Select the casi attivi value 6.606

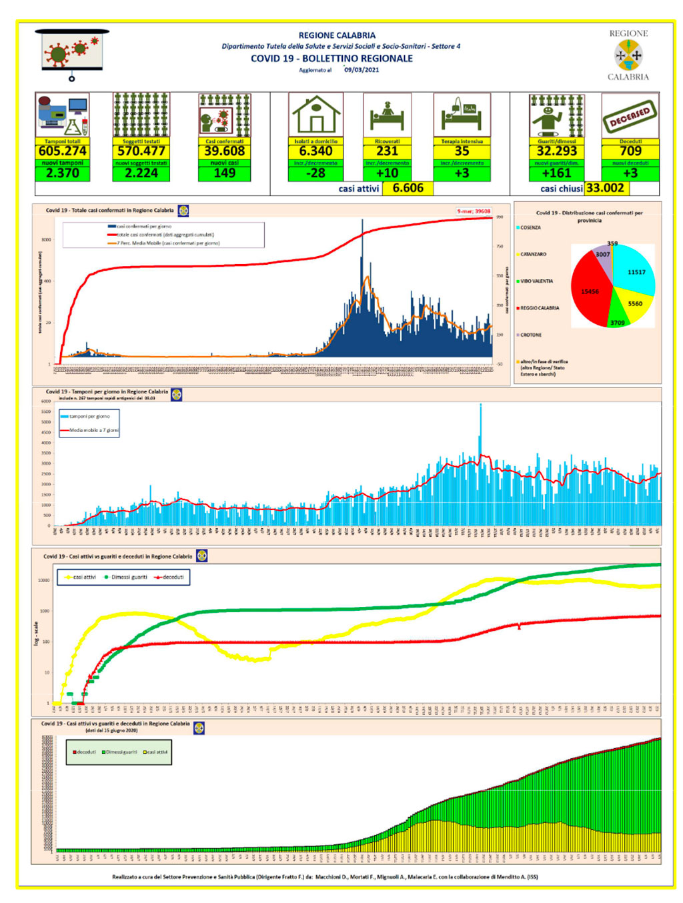(x=408, y=188)
